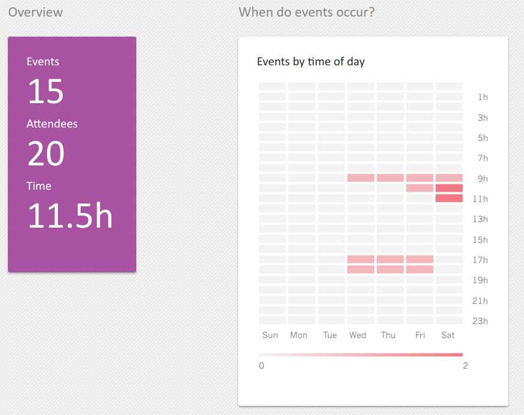The height and width of the screenshot is (415, 524).
Task: Click the Sunday 1h empty heatmap cell
Action: (x=272, y=96)
